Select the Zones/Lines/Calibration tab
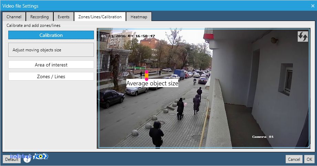The image size is (317, 166). pyautogui.click(x=100, y=17)
